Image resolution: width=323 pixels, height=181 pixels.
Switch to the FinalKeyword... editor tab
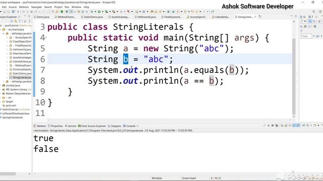[171, 17]
